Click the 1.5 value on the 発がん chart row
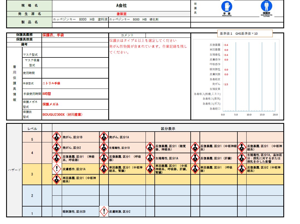Viewport: 300px width, 224px height. tap(226, 84)
